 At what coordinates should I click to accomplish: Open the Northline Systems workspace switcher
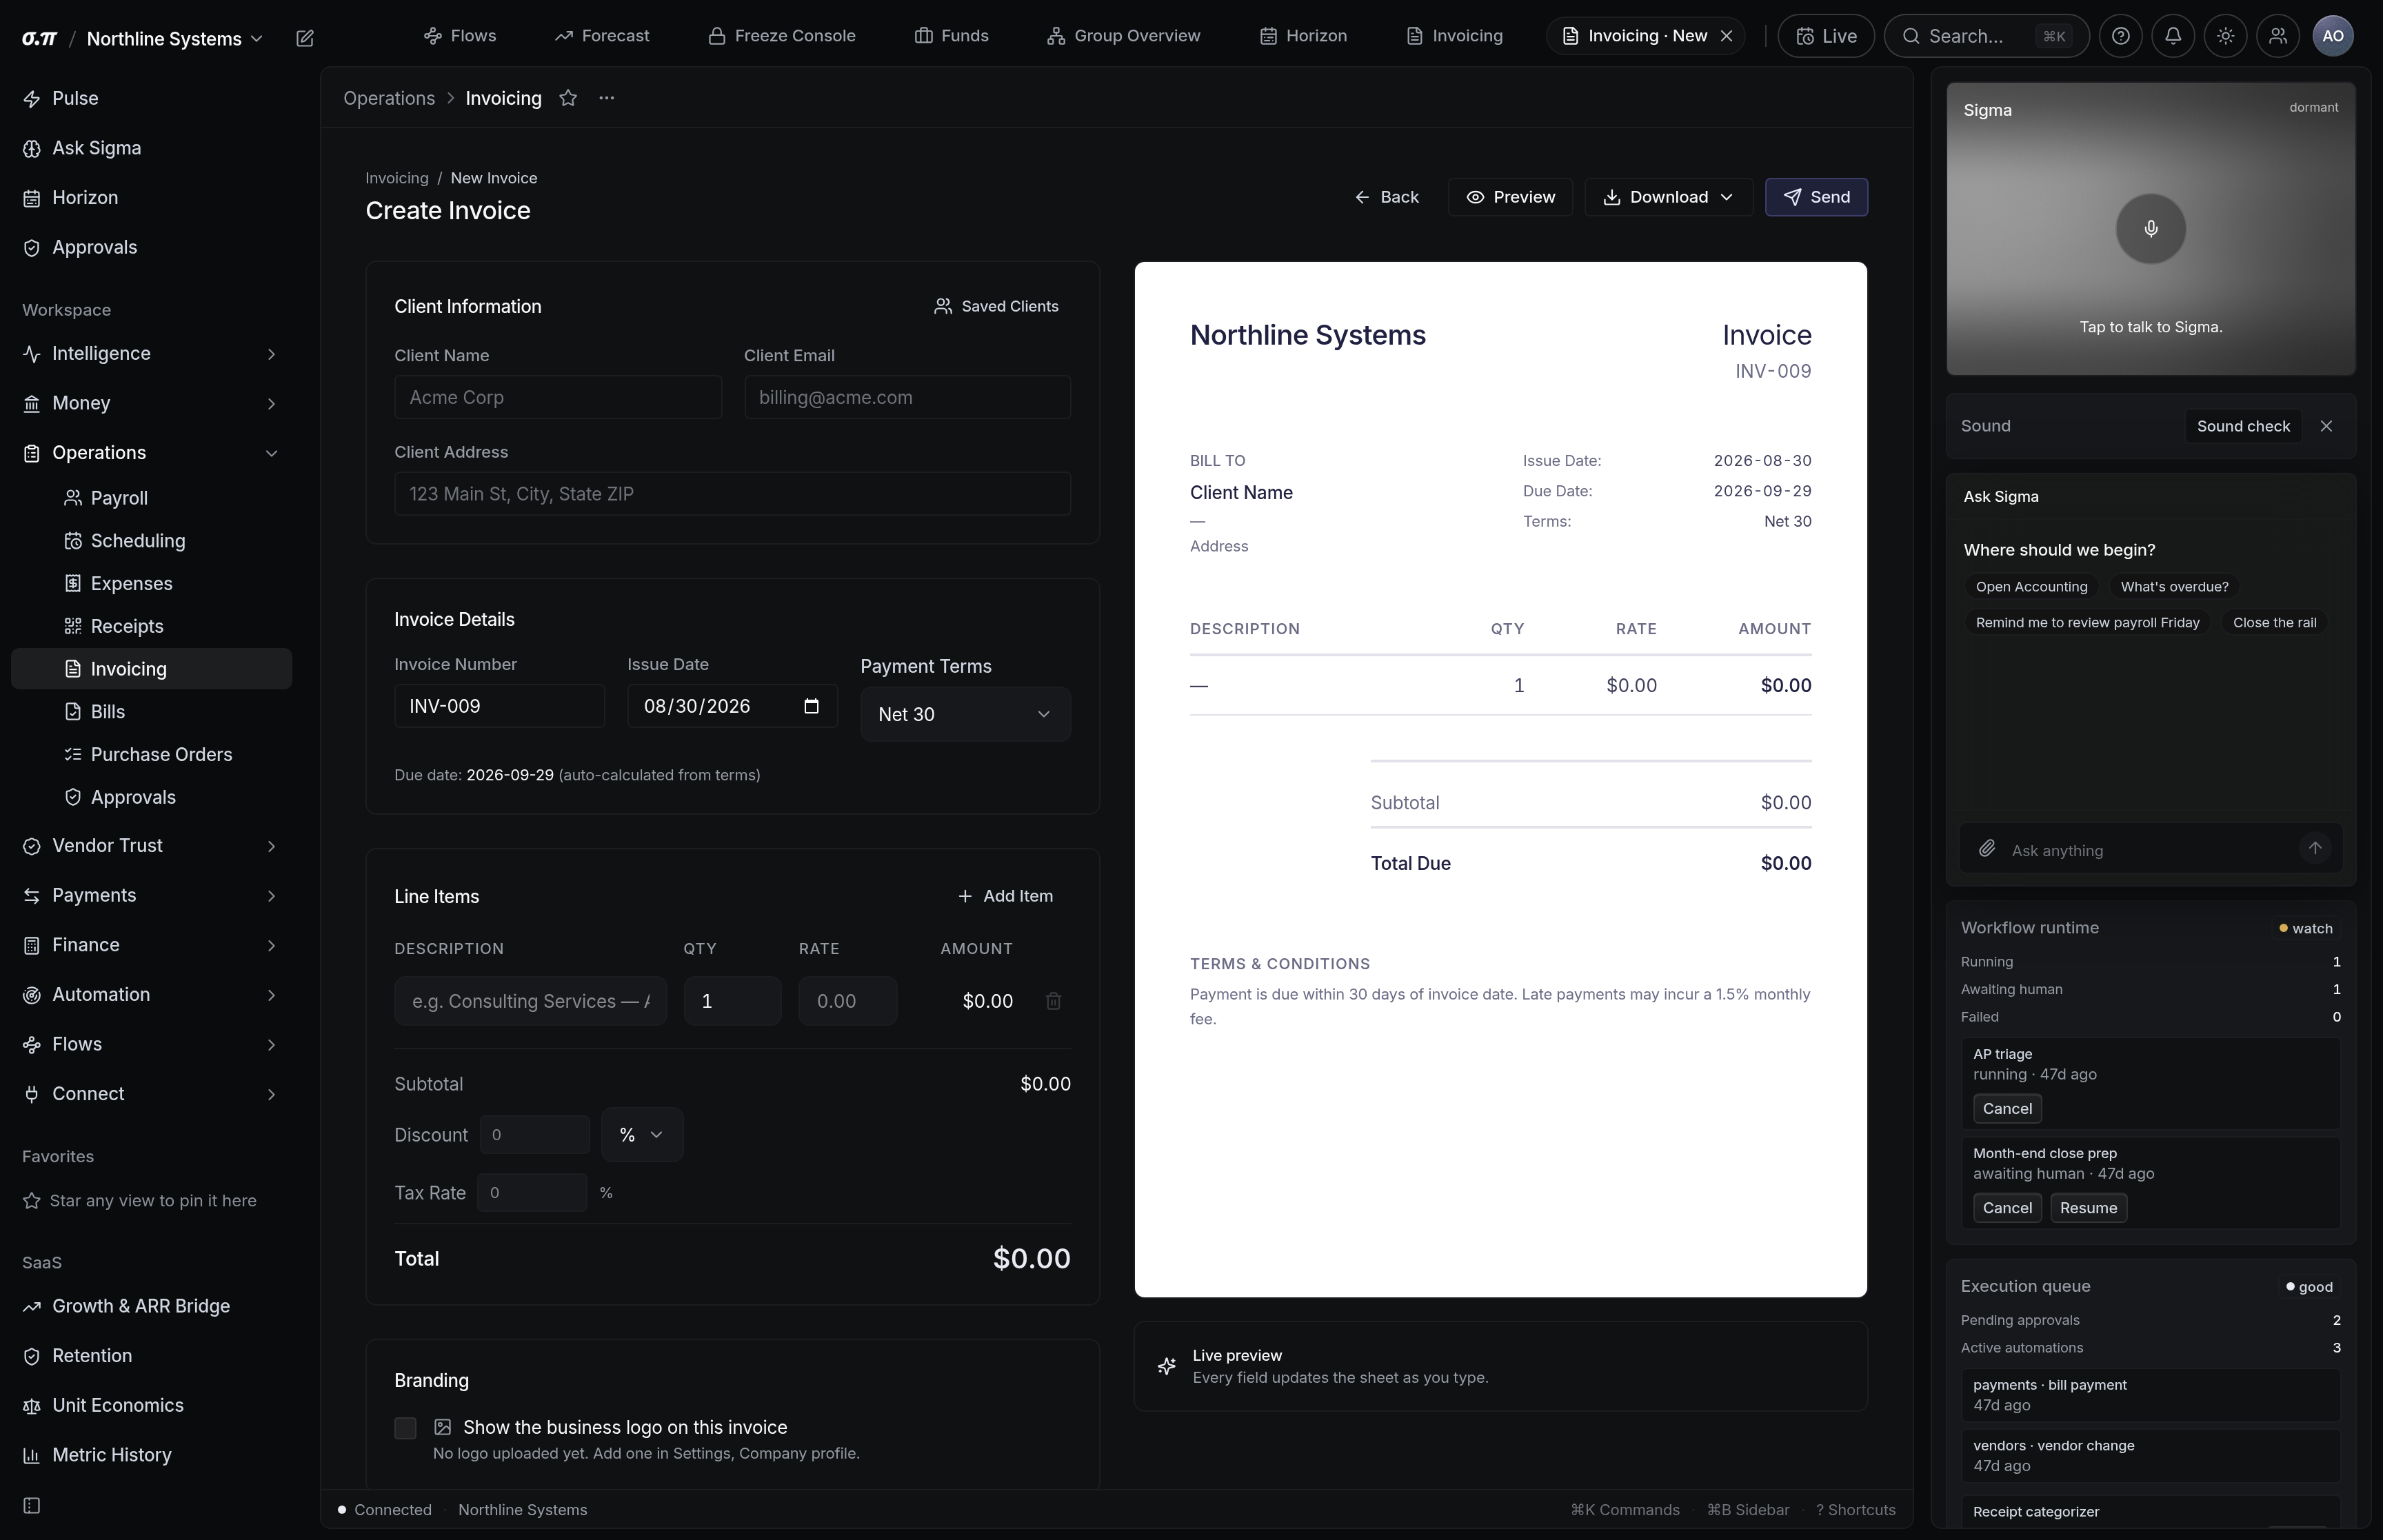point(174,38)
